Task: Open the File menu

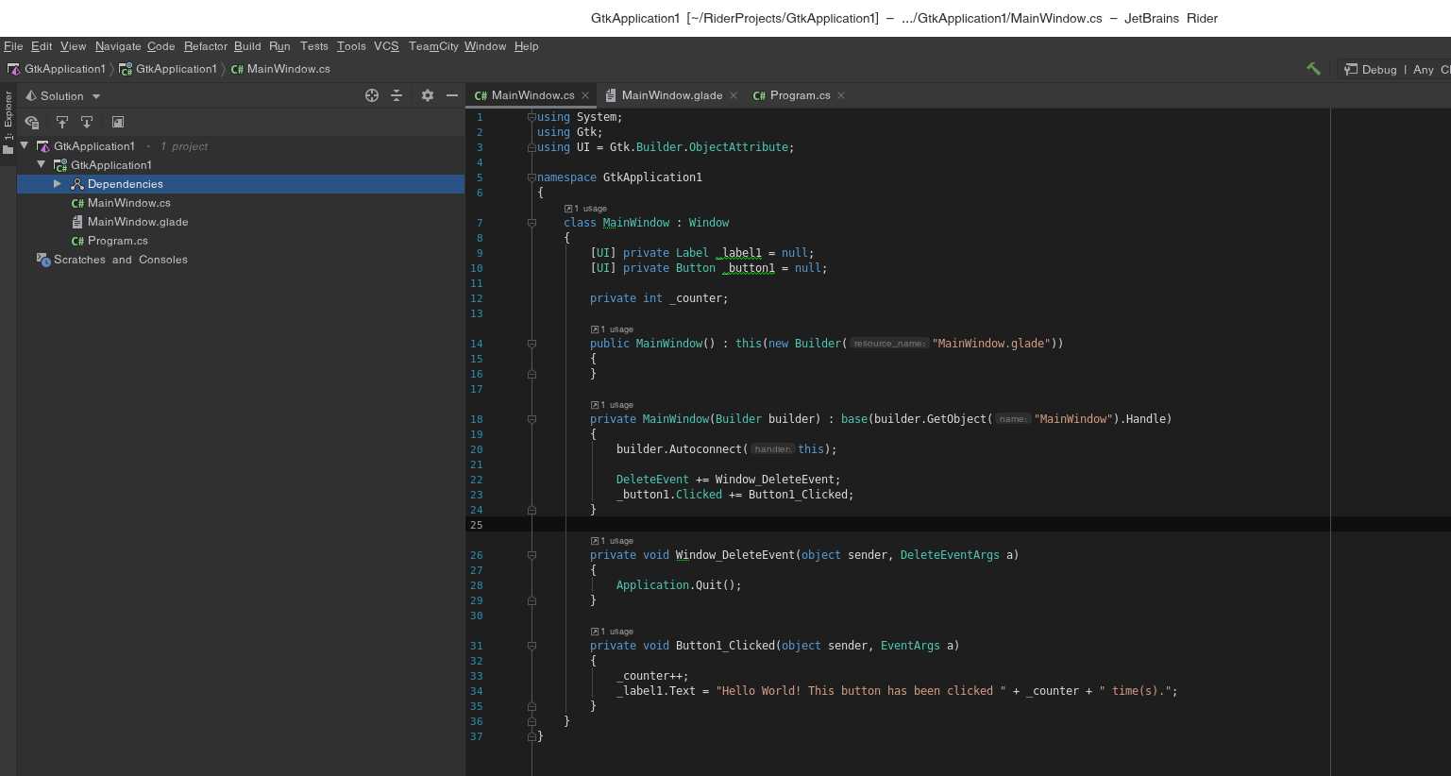Action: 13,46
